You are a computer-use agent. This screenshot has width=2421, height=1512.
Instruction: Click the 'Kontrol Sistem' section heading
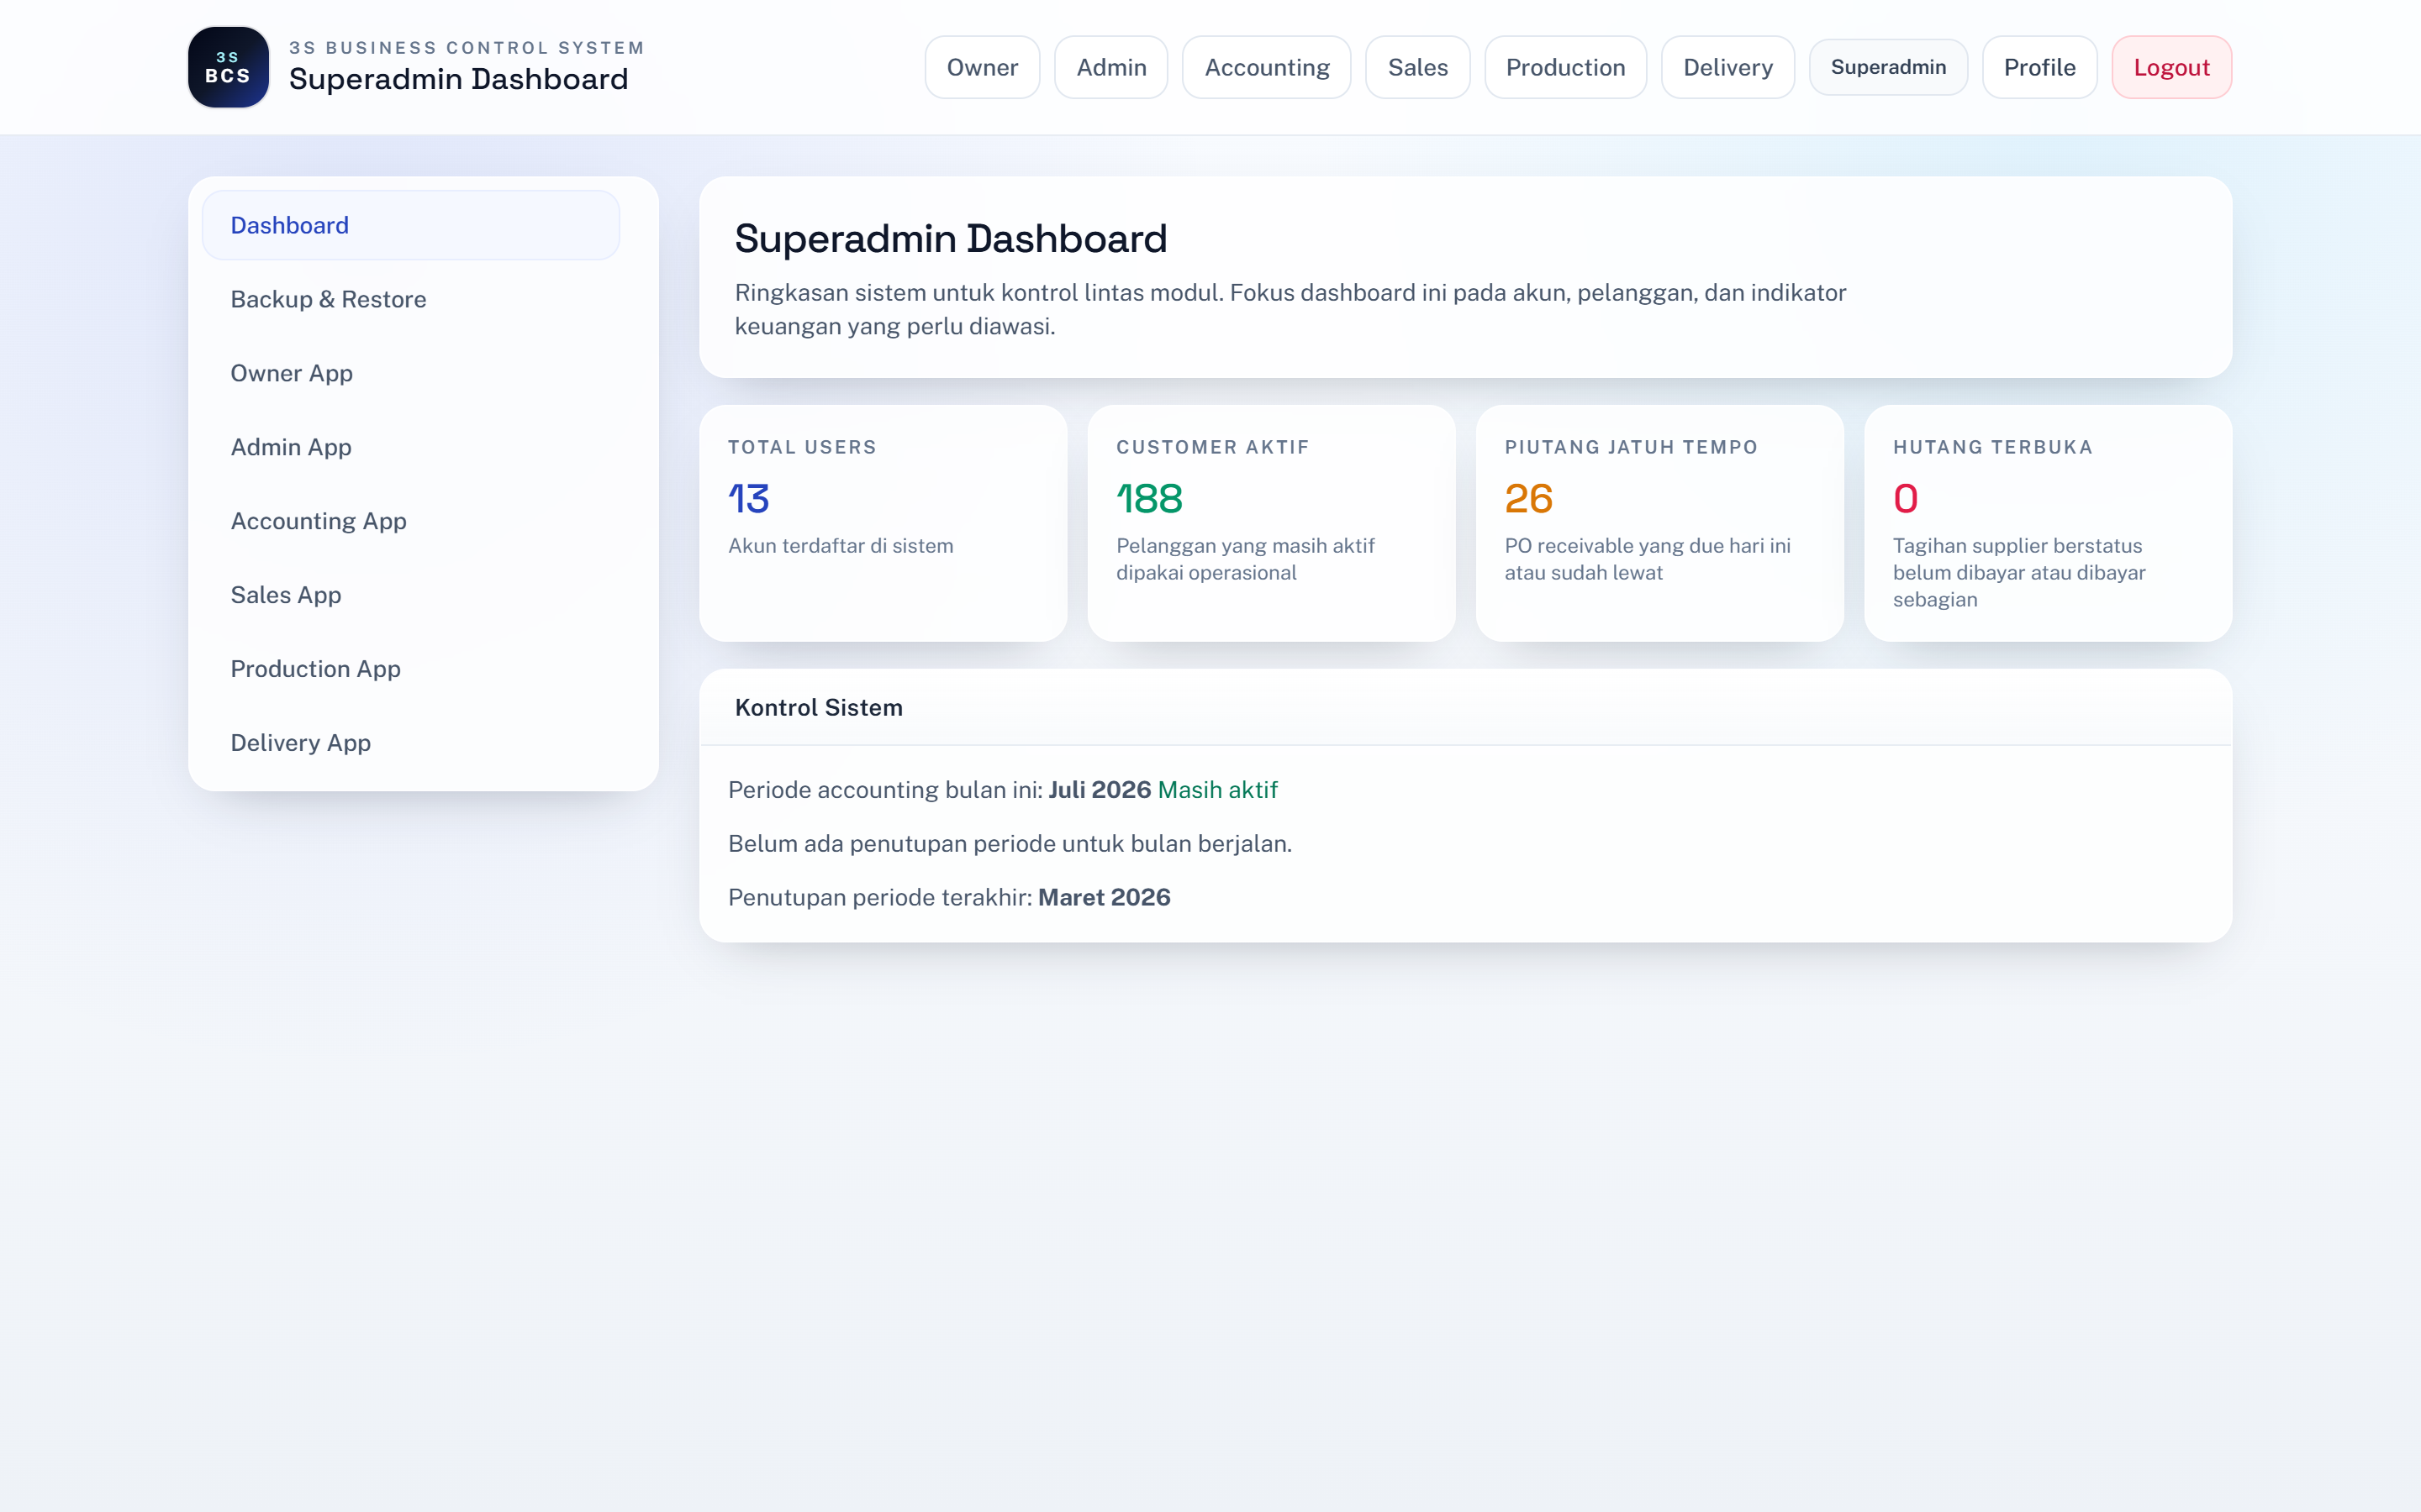tap(818, 708)
